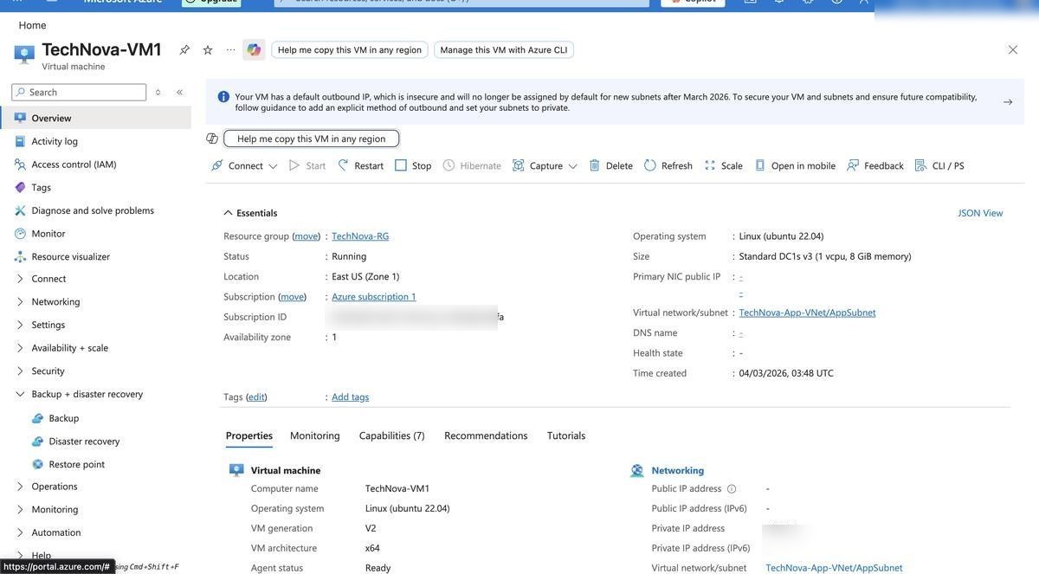Add TechNova-VM1 to favorites with star
1039x574 pixels.
208,50
